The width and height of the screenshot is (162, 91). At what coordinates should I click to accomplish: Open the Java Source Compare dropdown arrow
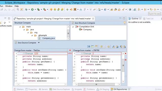tap(39, 43)
